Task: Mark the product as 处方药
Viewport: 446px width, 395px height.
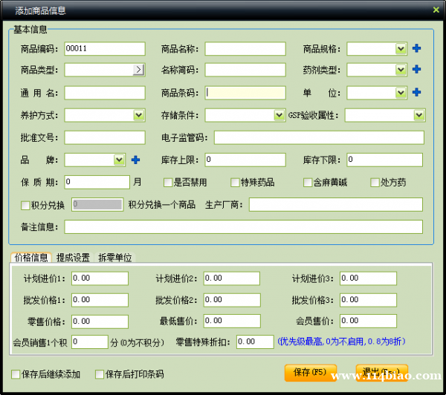Action: 375,183
